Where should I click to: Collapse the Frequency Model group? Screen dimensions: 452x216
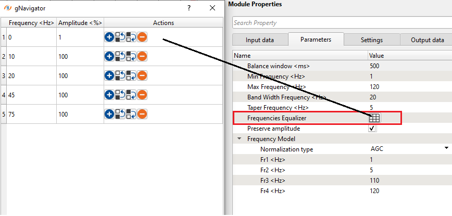pos(240,139)
